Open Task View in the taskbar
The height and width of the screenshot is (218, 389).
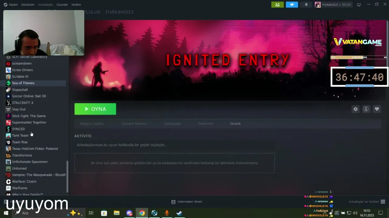[x=91, y=213]
